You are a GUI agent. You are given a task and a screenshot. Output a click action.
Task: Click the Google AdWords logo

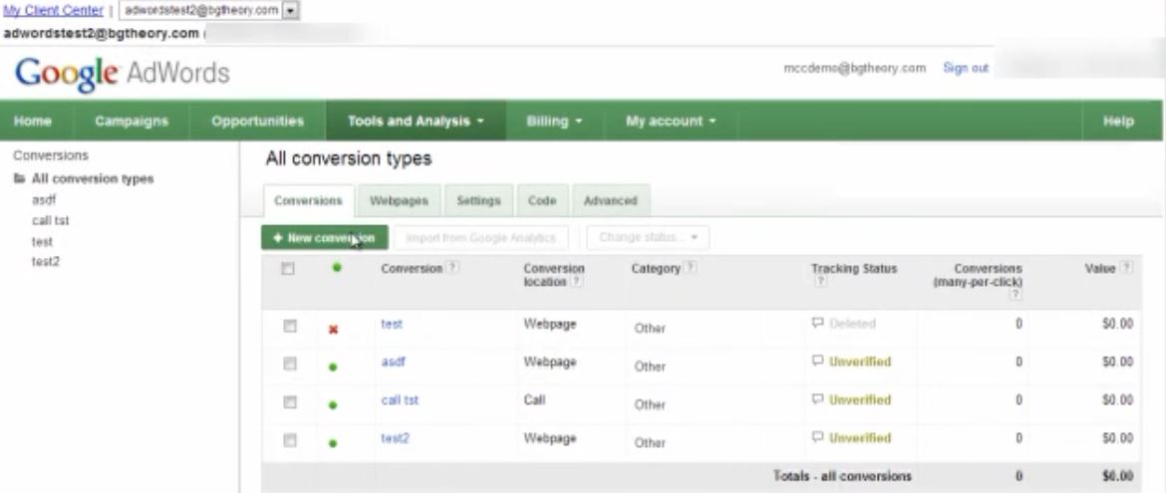tap(122, 74)
